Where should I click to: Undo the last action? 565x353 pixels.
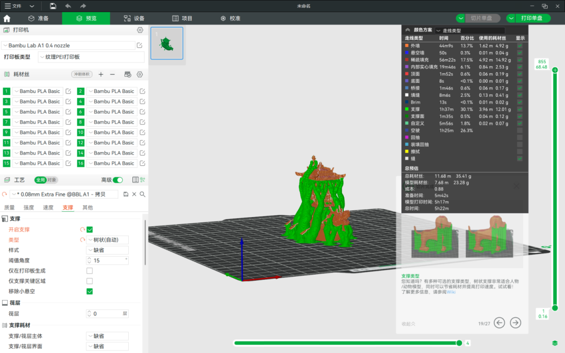(x=68, y=6)
